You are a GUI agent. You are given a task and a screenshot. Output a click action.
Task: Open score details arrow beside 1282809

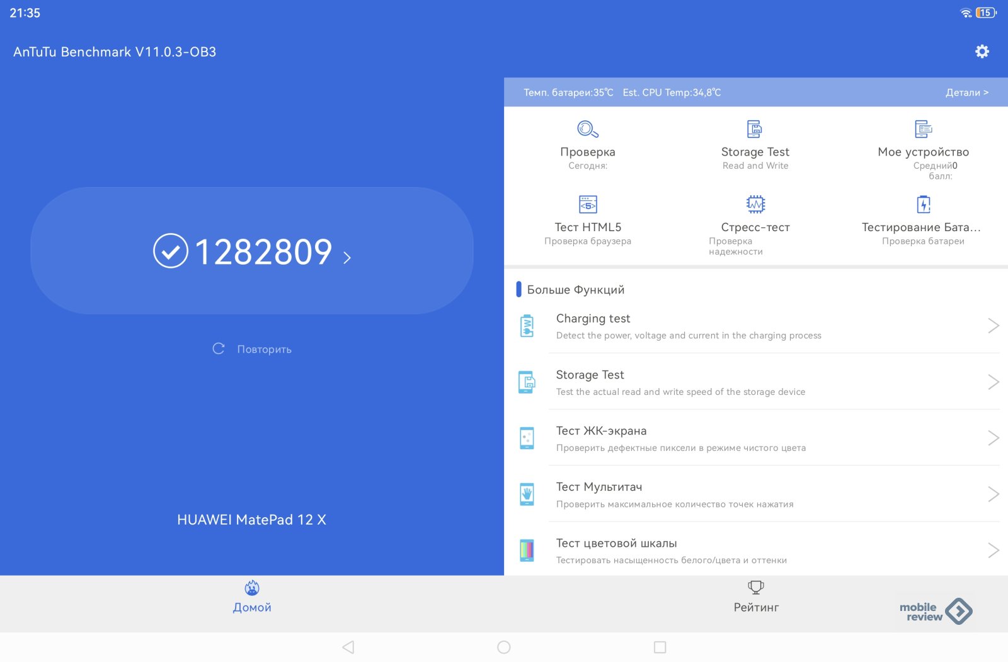[347, 257]
